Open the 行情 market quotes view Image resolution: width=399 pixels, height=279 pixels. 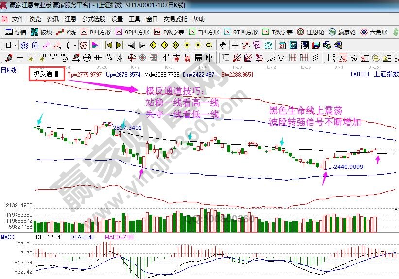point(15,32)
